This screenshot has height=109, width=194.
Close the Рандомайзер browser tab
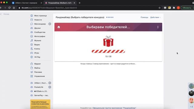74,3
